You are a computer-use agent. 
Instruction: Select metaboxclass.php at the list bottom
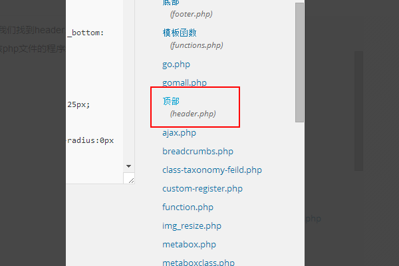[x=198, y=262]
